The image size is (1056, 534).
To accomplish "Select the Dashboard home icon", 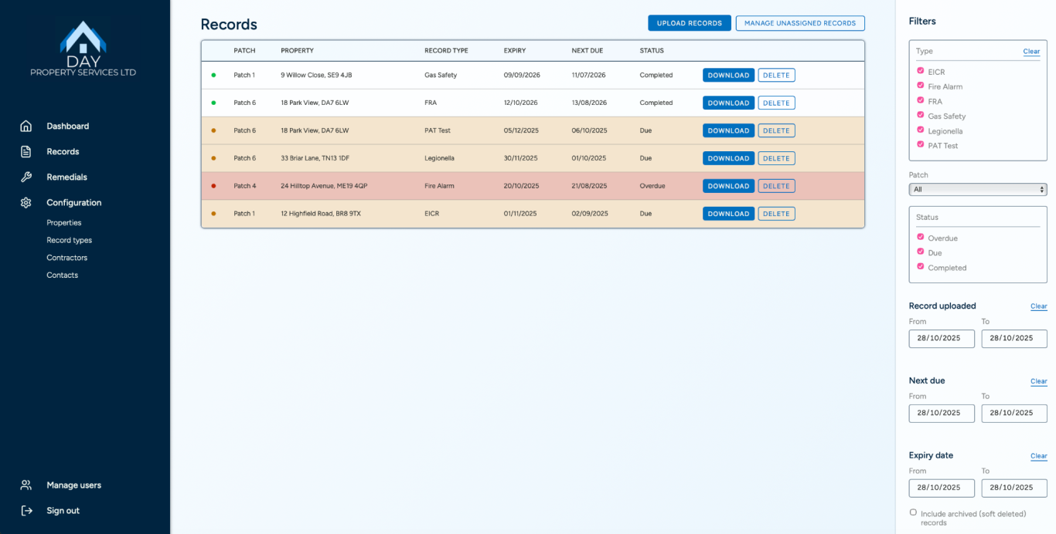I will pos(26,126).
